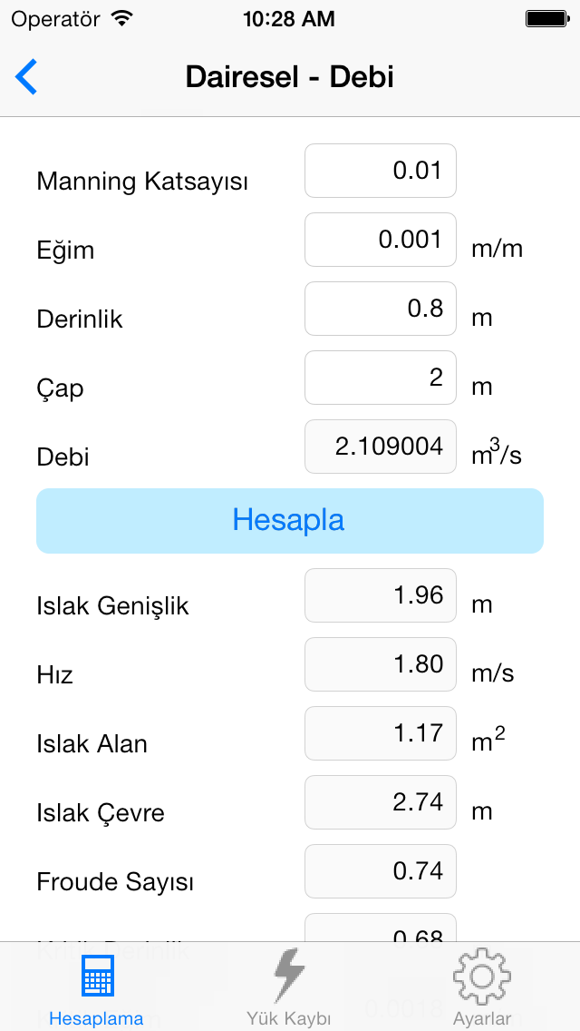Tap the Dairesel - Debi title
This screenshot has height=1031, width=580.
pyautogui.click(x=290, y=77)
